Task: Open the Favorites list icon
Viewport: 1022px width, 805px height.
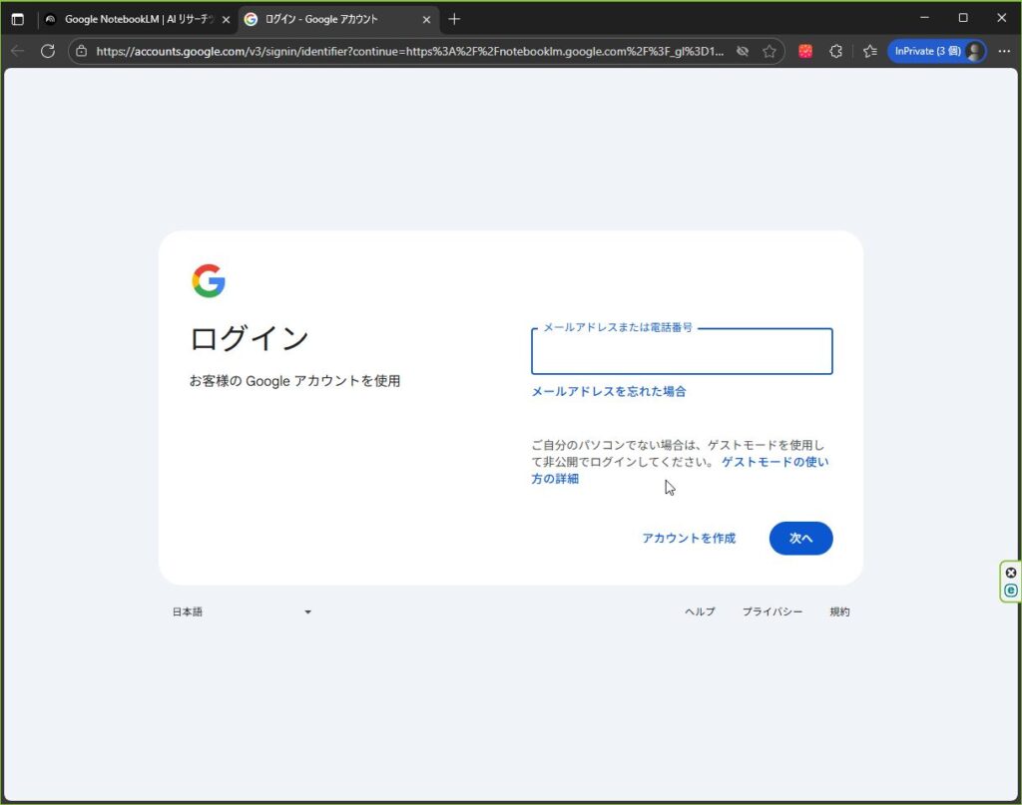Action: [870, 51]
